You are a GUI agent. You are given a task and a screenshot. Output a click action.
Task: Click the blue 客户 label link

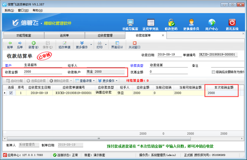tap(8, 65)
